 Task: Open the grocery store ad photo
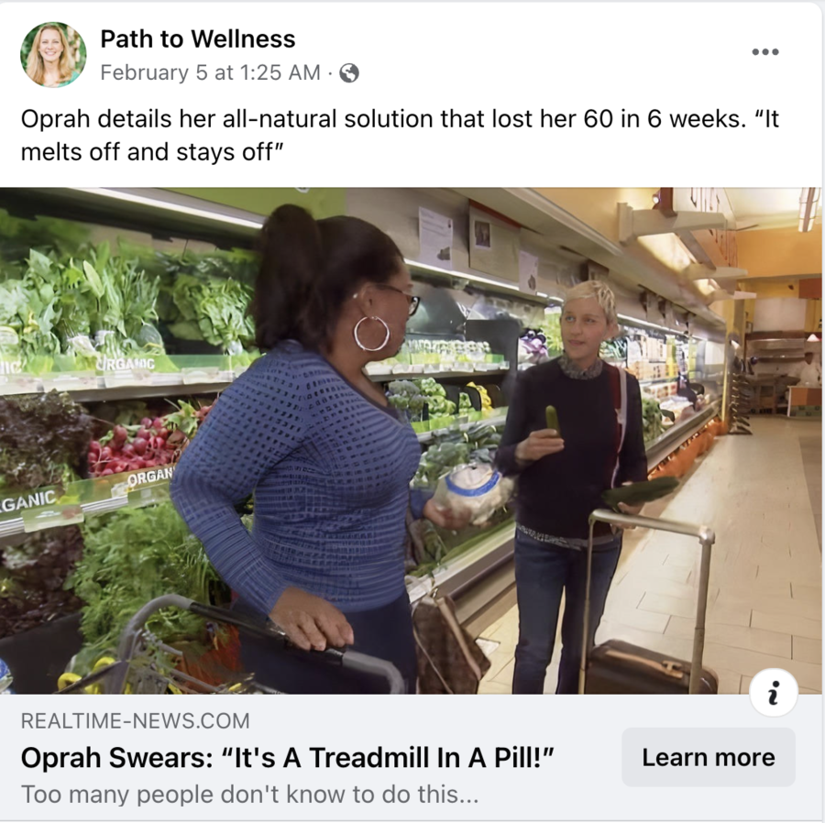411,441
